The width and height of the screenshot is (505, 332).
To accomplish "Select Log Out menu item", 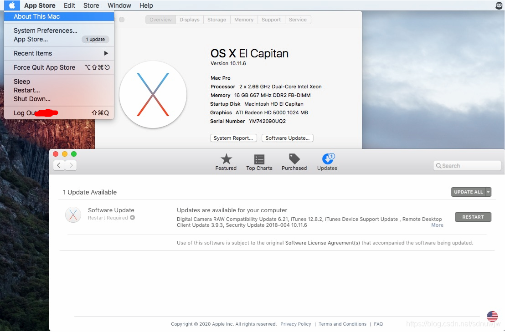I will point(59,113).
